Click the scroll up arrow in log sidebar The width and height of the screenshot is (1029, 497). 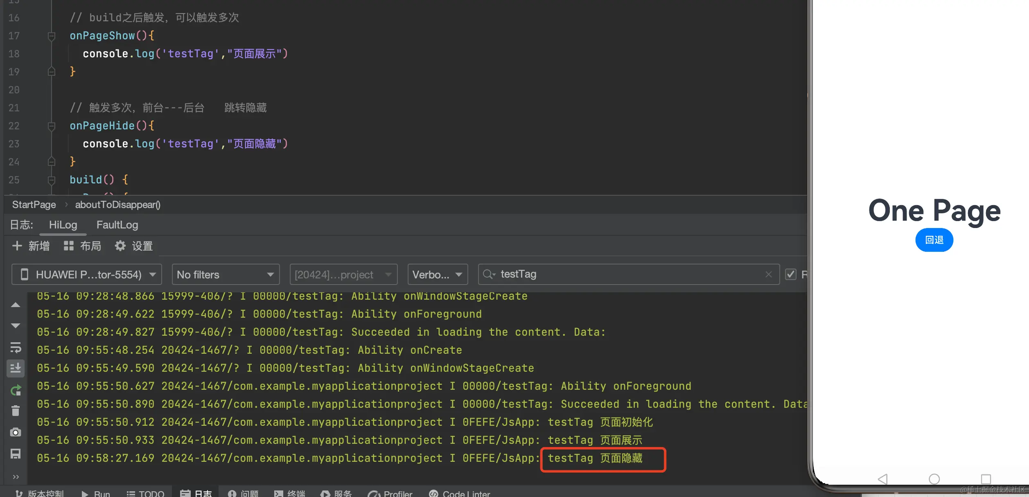(16, 305)
